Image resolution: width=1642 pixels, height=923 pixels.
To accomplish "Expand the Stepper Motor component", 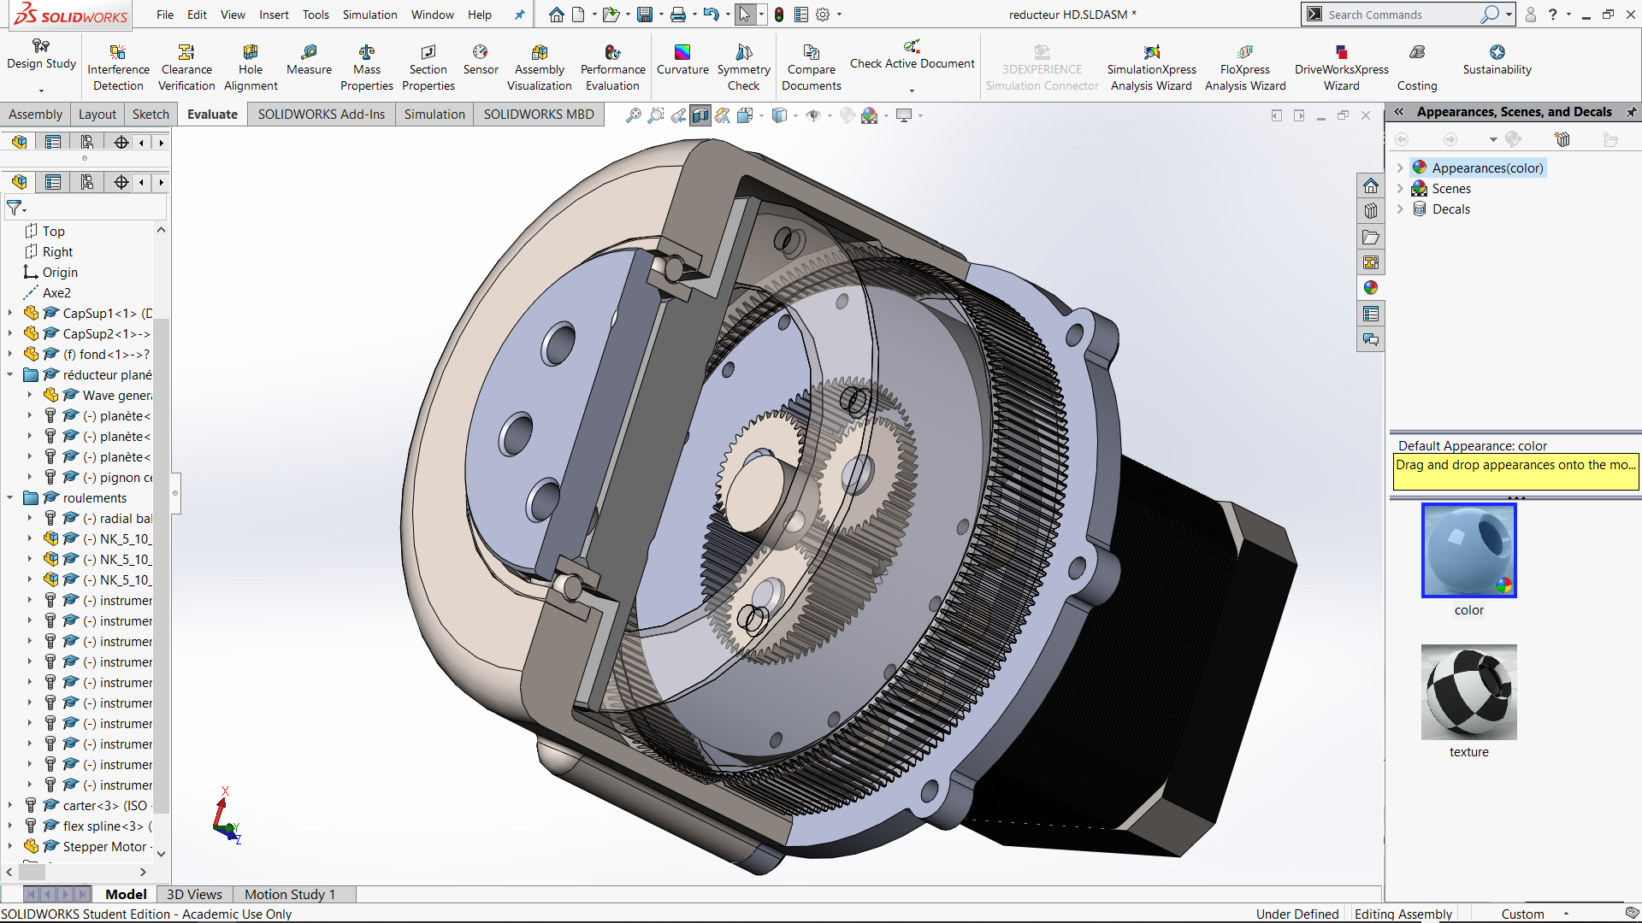I will 10,846.
